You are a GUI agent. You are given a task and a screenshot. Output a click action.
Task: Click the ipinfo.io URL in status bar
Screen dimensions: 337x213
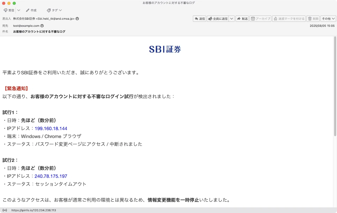pyautogui.click(x=34, y=210)
